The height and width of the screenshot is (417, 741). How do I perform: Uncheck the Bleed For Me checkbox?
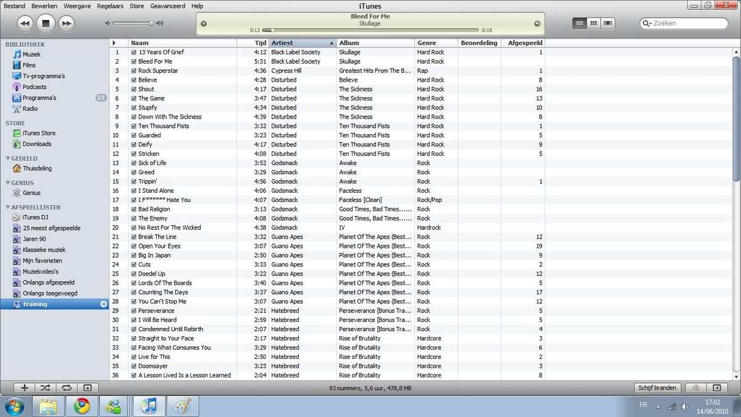click(x=133, y=62)
